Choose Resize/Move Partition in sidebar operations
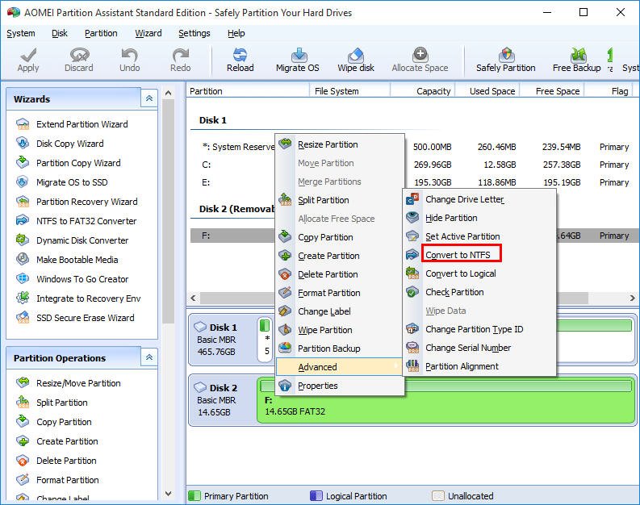The width and height of the screenshot is (640, 505). click(x=78, y=383)
